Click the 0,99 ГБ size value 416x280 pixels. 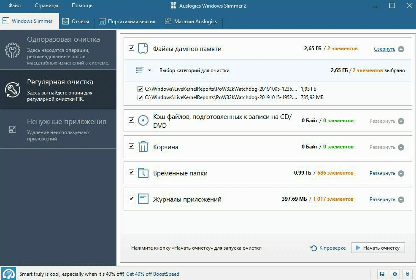pos(303,173)
